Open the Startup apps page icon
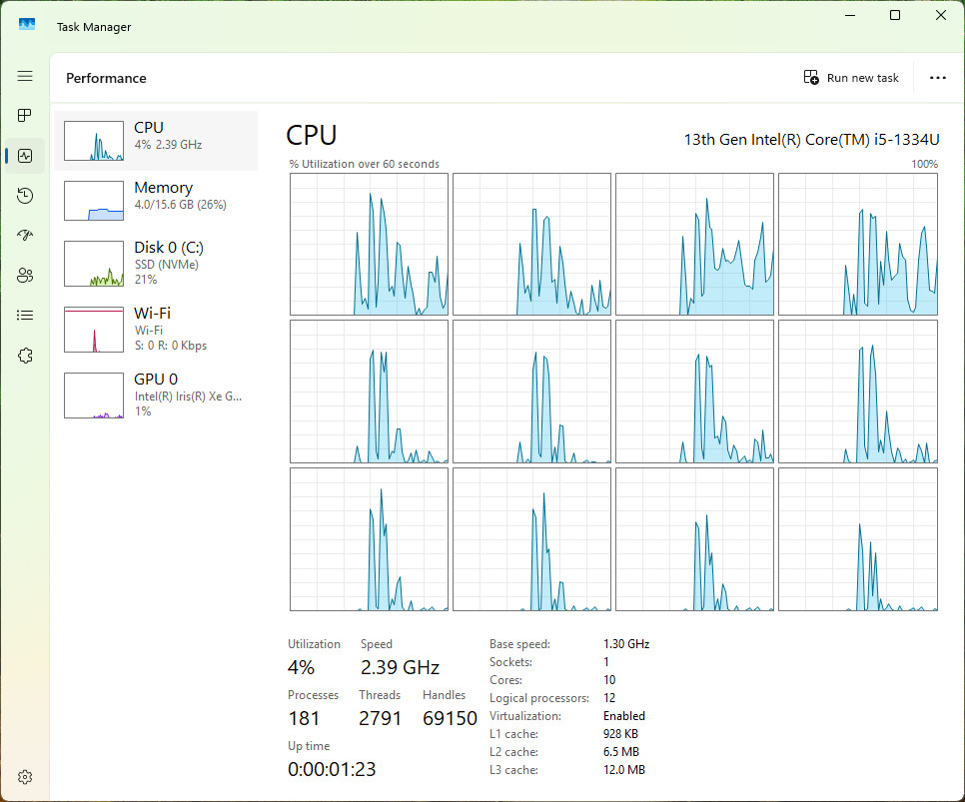This screenshot has width=965, height=802. click(25, 235)
